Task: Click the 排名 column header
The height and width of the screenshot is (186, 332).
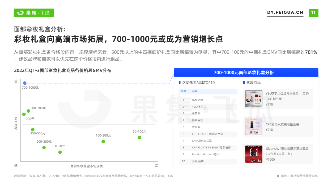Action: [184, 91]
